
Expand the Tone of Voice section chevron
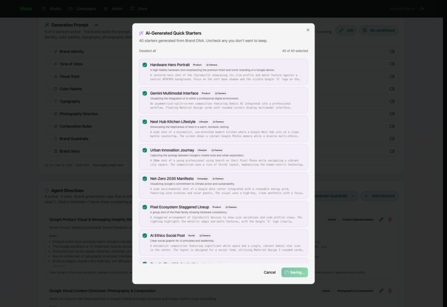[49, 64]
